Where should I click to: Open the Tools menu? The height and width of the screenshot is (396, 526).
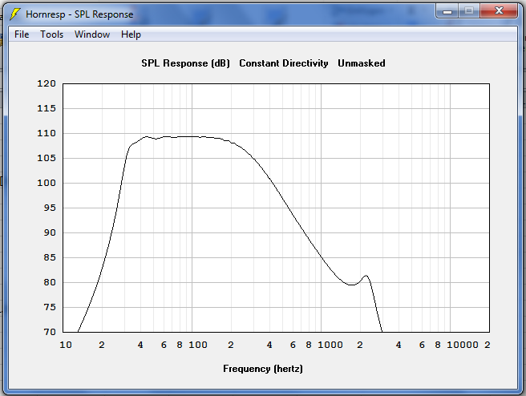click(x=51, y=34)
